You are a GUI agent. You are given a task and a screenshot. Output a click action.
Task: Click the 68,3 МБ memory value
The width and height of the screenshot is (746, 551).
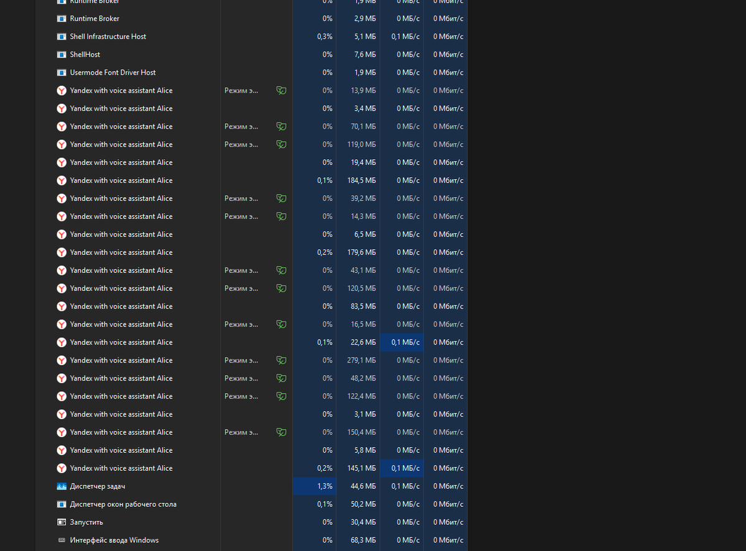click(364, 540)
